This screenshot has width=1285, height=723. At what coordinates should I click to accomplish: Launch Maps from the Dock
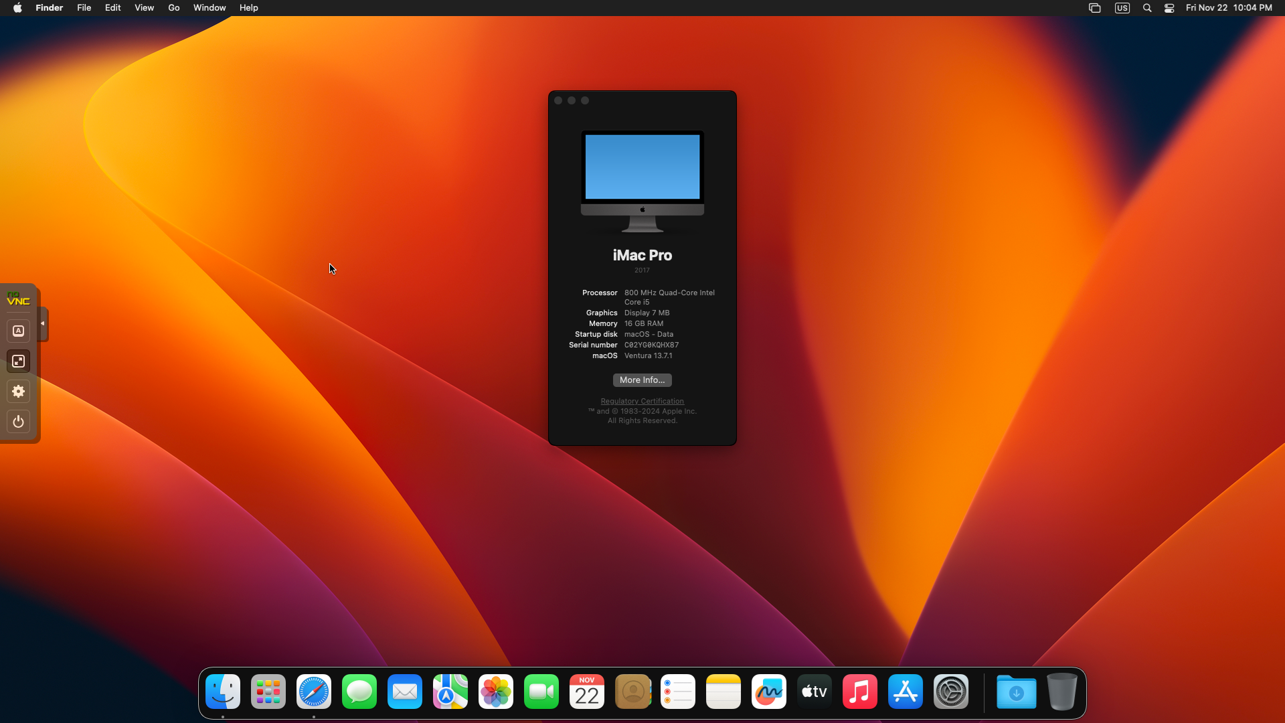450,692
